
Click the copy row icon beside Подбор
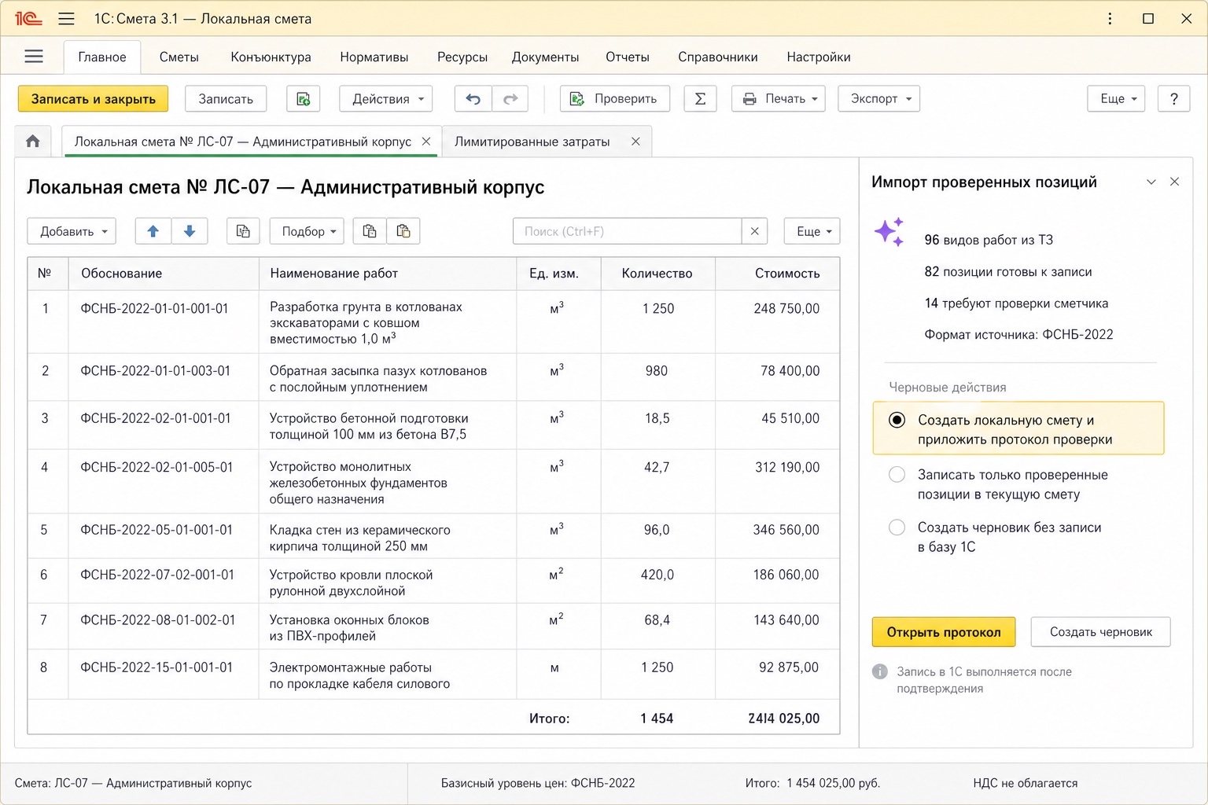243,231
